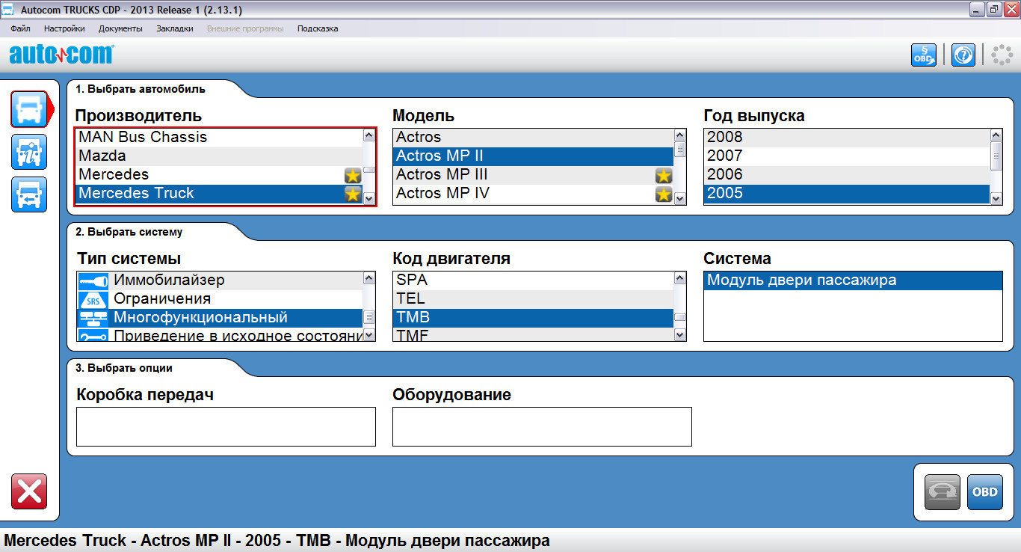Click the Autocom logo
Screen dimensions: 1021x552
pos(61,54)
